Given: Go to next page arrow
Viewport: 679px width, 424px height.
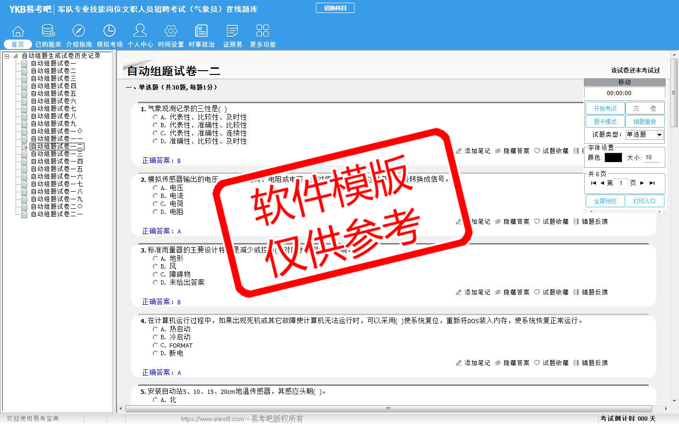Looking at the screenshot, I should click(642, 183).
